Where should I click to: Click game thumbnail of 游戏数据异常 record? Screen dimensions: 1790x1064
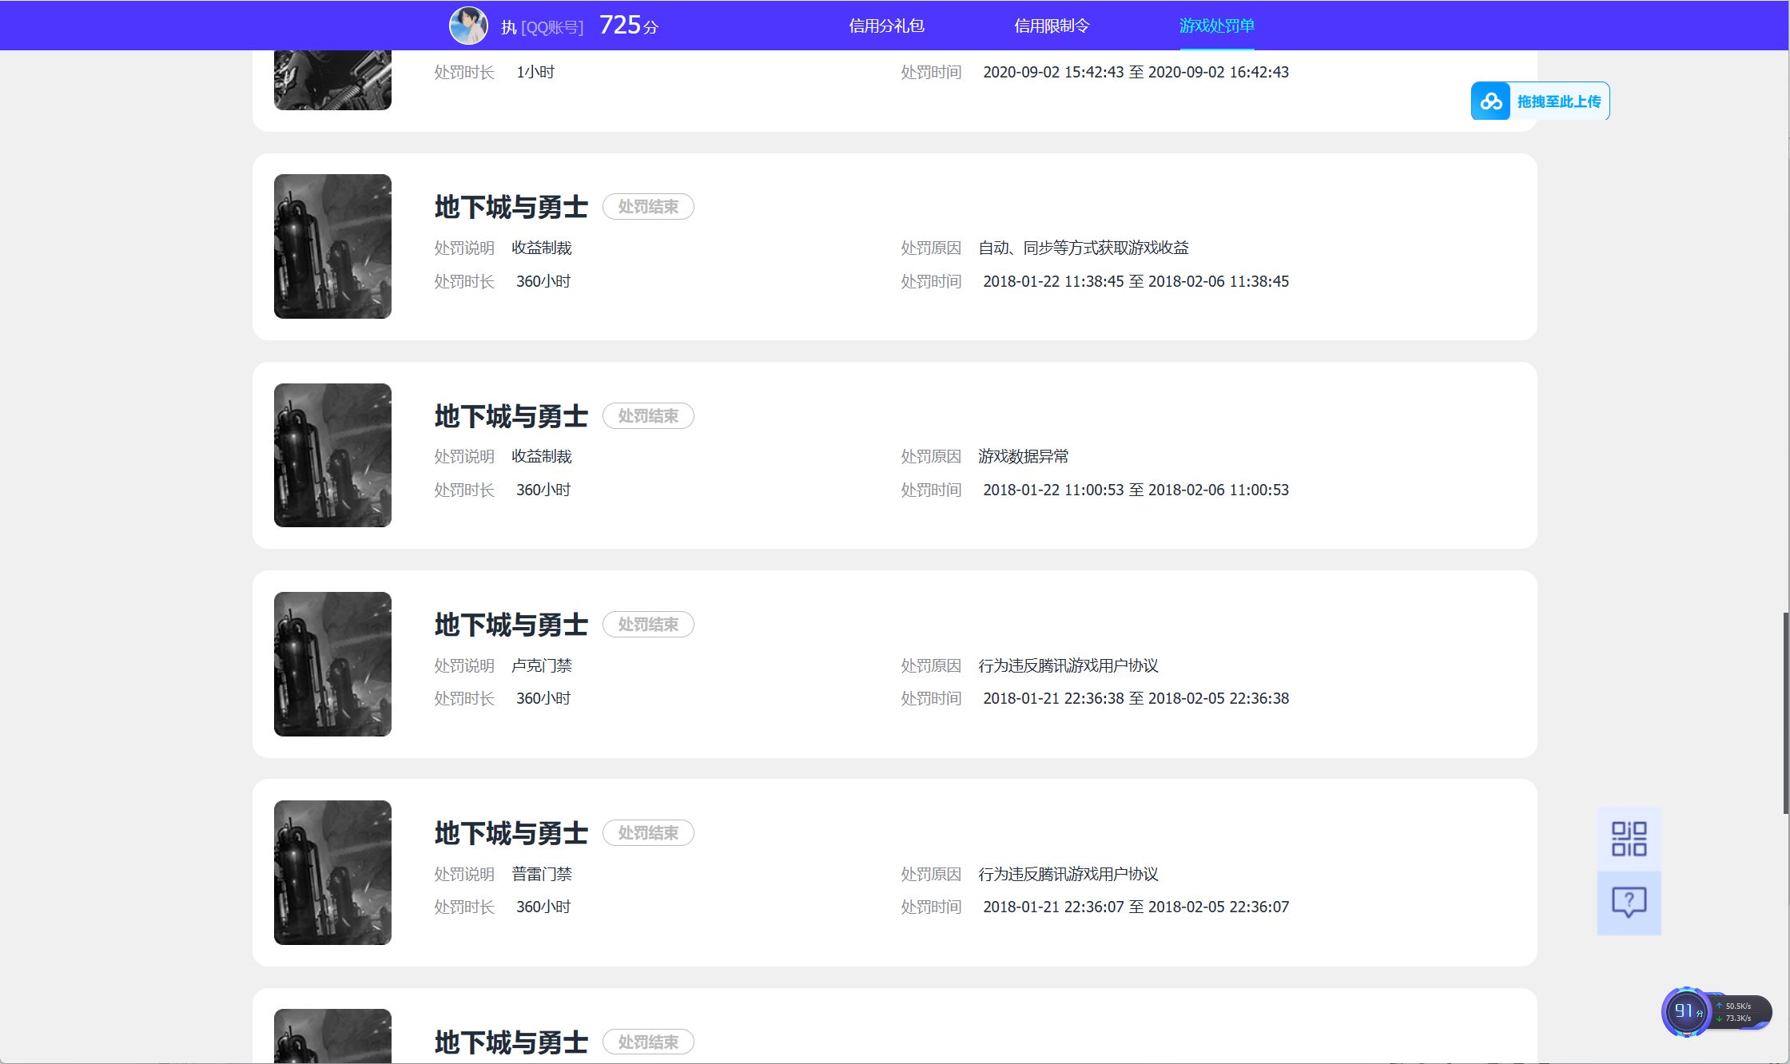332,455
